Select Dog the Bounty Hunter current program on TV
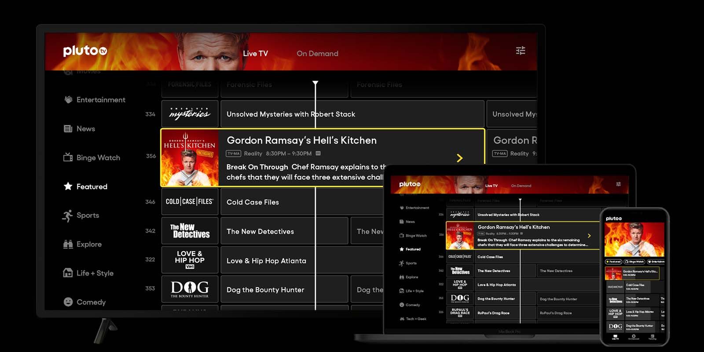 tap(284, 289)
